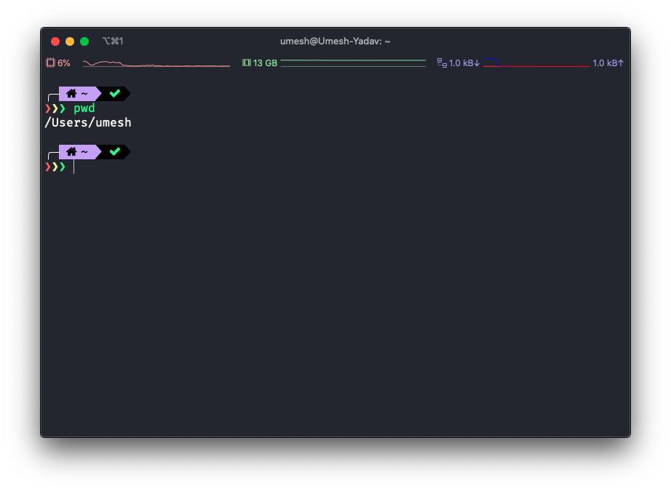Click the memory RAM icon beside 13 GB
Viewport: 671px width, 491px height.
[x=246, y=63]
